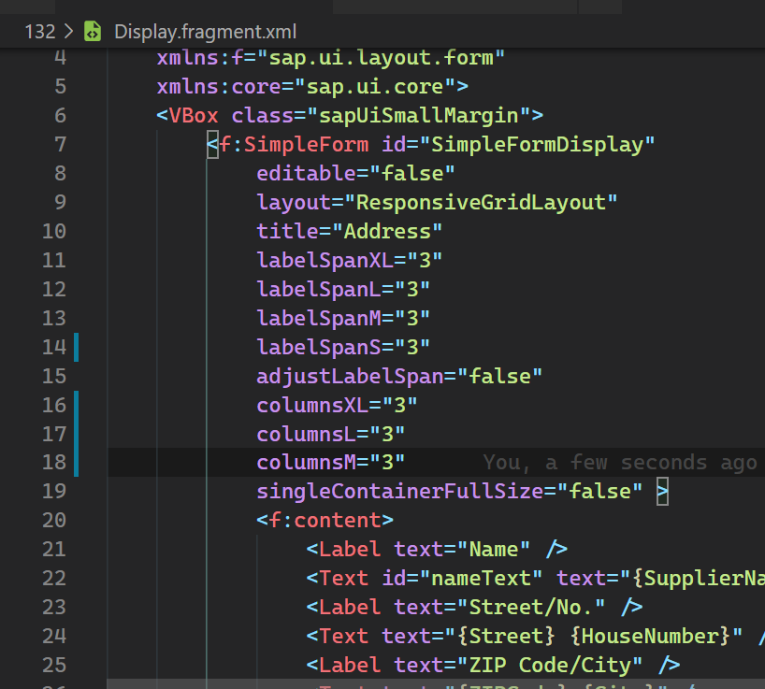Screen dimensions: 765x689
Task: Click the nameText id value
Action: (480, 579)
